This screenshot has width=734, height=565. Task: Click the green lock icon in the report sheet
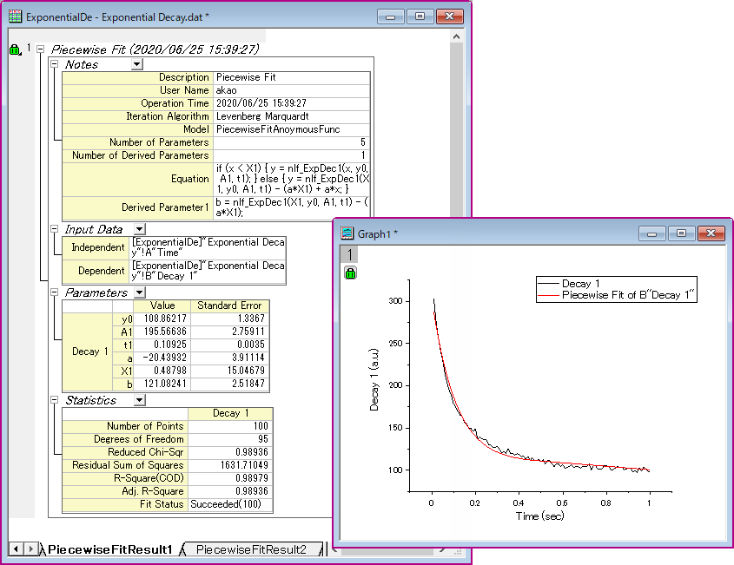(15, 50)
